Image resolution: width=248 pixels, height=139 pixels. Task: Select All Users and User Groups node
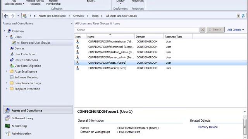pyautogui.click(x=42, y=42)
